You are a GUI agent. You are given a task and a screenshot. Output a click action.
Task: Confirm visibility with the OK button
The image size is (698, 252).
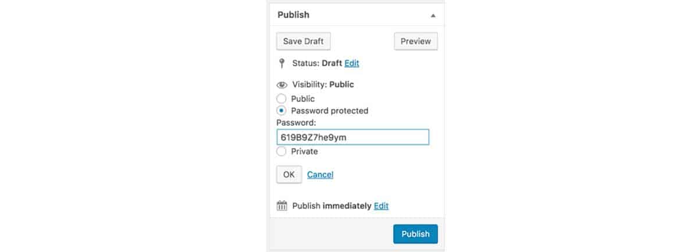[x=289, y=175]
